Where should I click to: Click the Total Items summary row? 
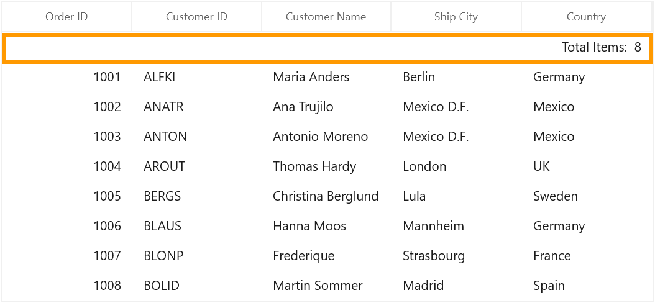pos(327,48)
